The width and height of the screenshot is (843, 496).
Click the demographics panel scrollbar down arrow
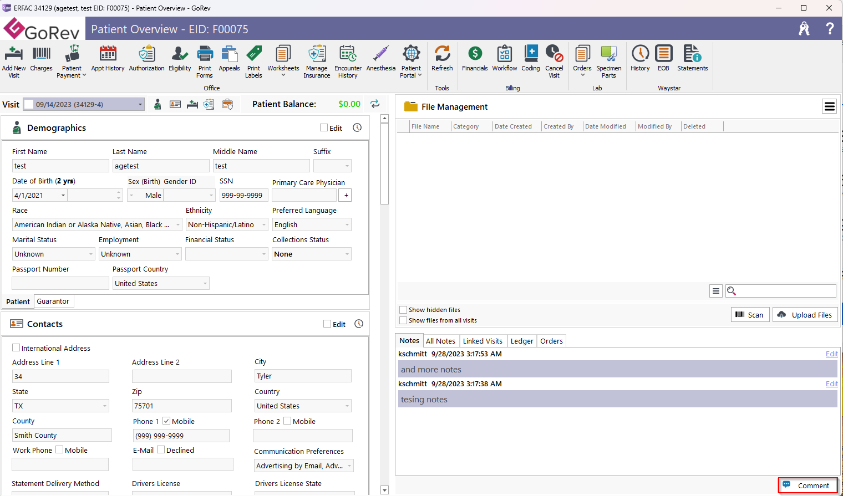[x=384, y=490]
